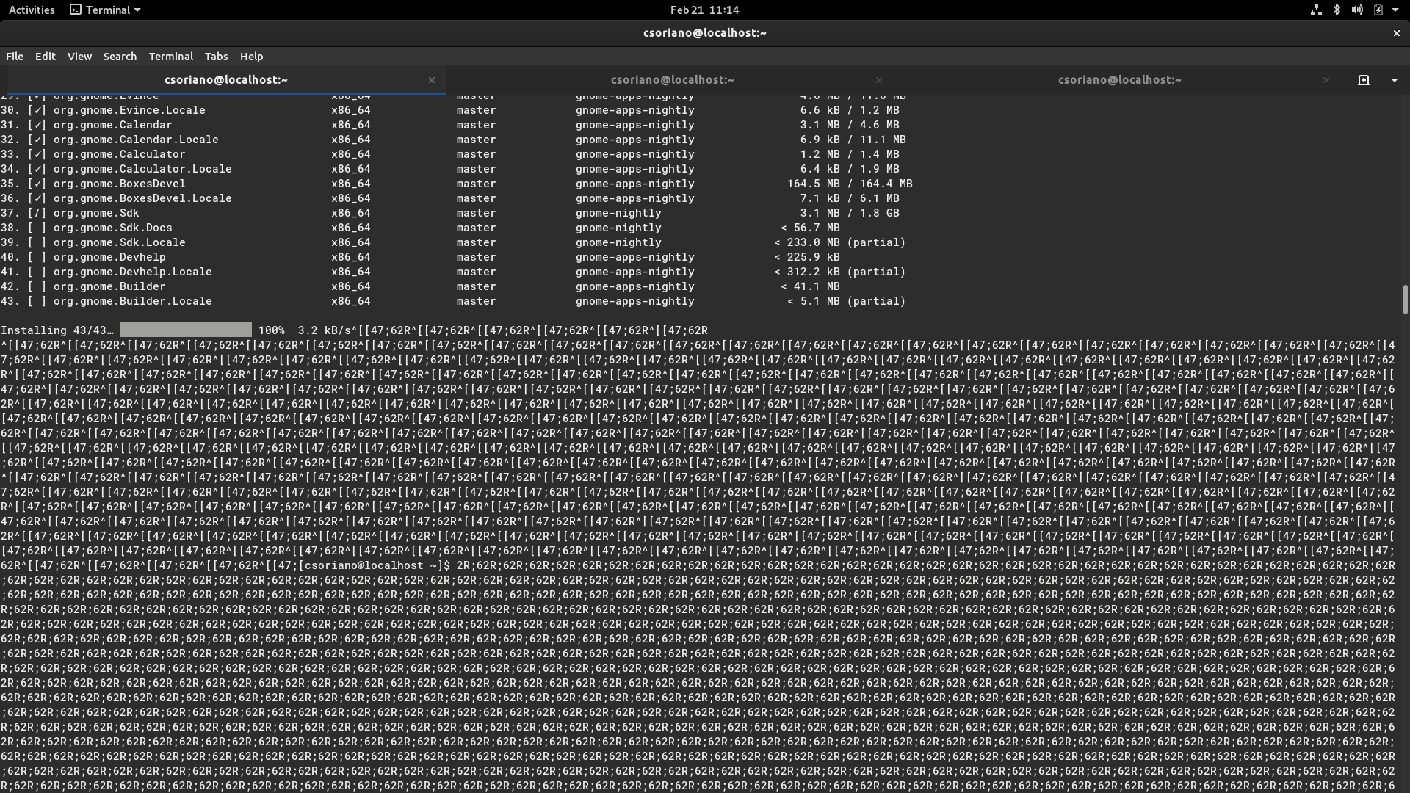Click the network status icon
This screenshot has width=1410, height=793.
coord(1316,10)
